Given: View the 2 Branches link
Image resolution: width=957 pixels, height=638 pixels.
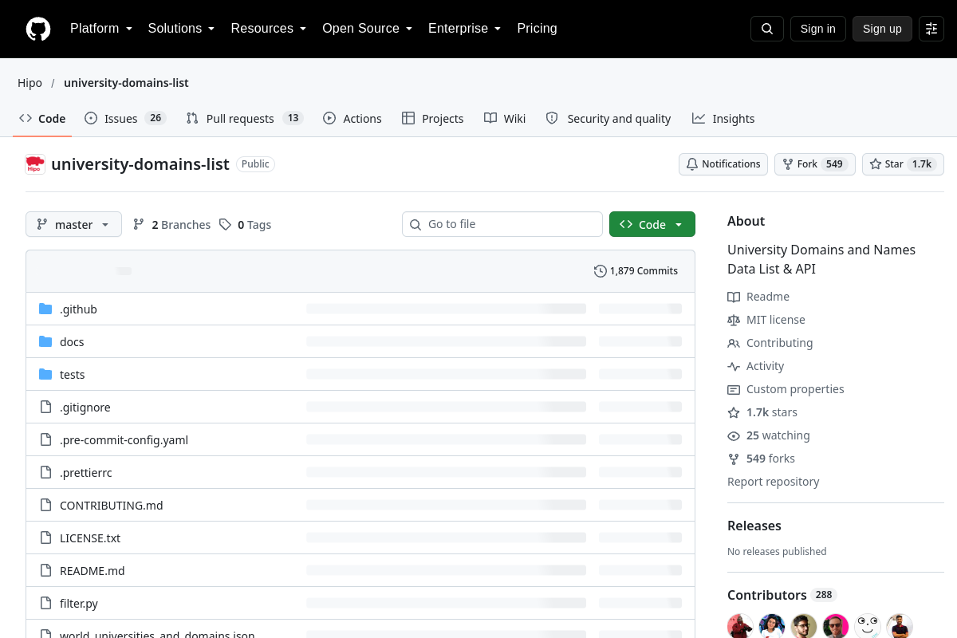Looking at the screenshot, I should pyautogui.click(x=171, y=225).
